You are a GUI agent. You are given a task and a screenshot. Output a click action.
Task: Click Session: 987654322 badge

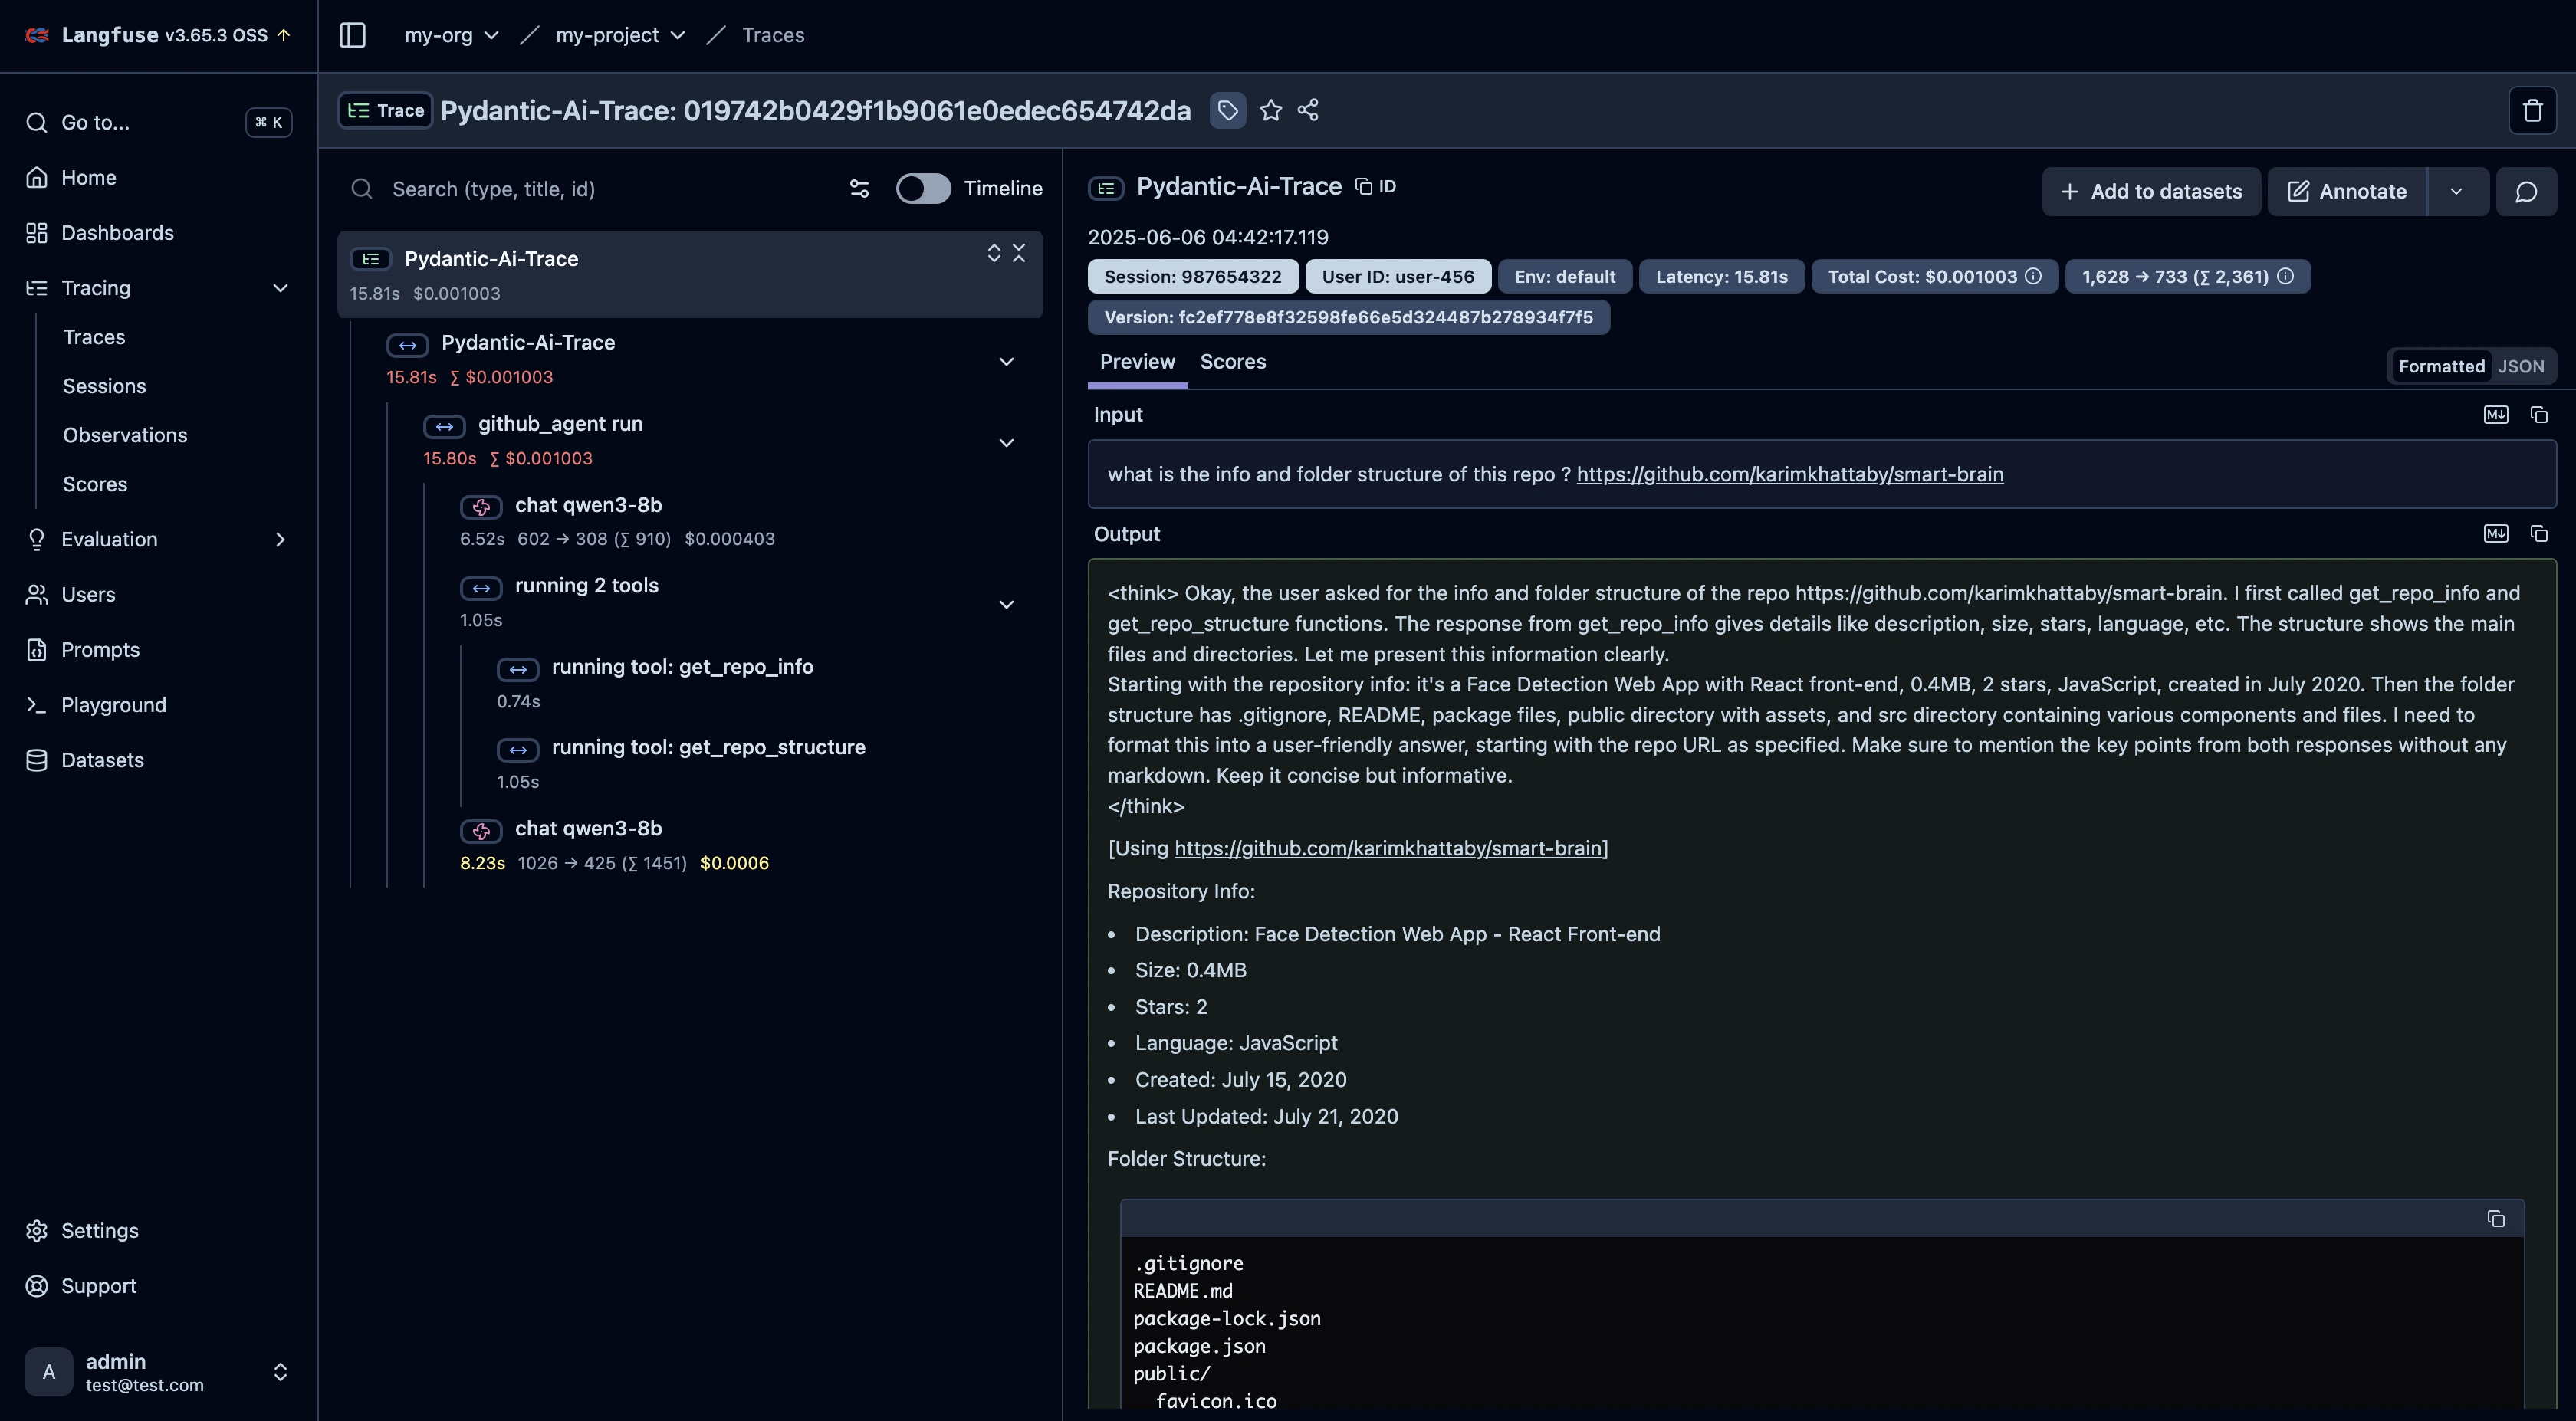tap(1193, 277)
